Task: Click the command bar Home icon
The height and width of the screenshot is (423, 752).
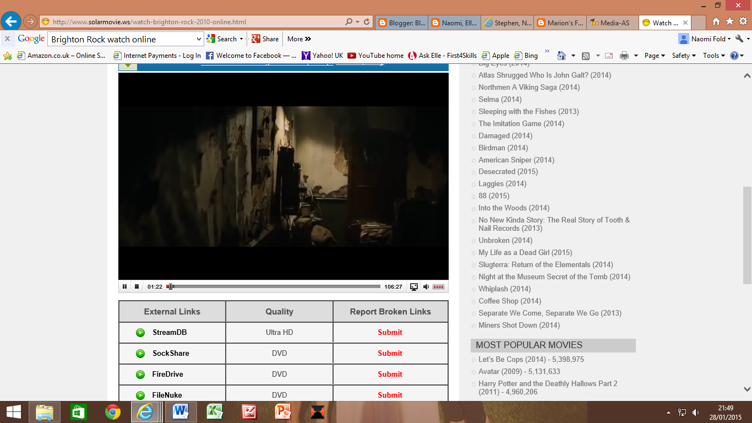Action: point(561,56)
